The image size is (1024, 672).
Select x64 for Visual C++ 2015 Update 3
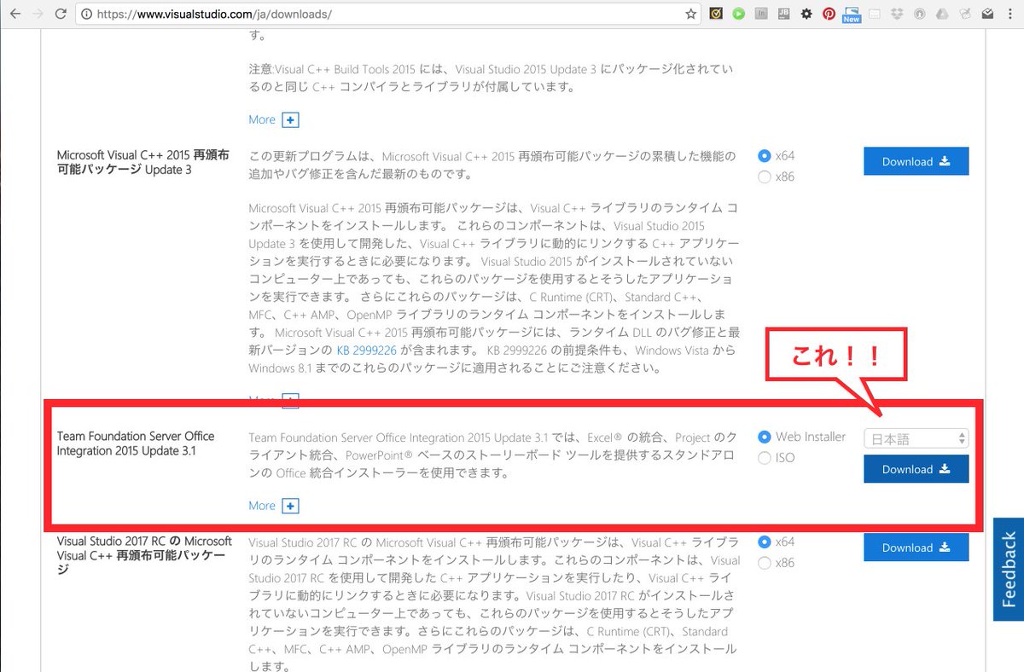(765, 156)
